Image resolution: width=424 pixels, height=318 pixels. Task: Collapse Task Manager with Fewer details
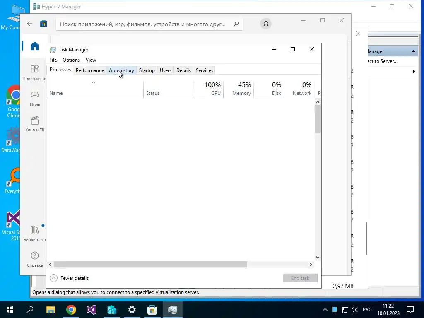[x=69, y=278]
